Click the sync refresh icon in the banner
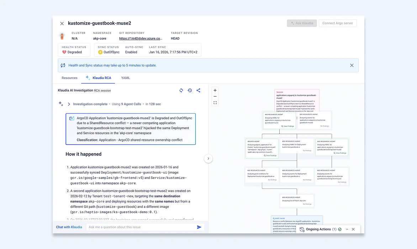This screenshot has width=417, height=249. point(63,65)
